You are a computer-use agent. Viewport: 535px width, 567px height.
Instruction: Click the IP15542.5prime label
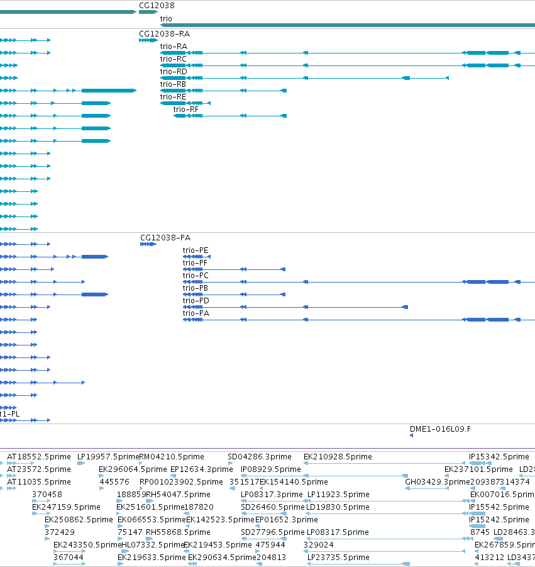(x=499, y=507)
